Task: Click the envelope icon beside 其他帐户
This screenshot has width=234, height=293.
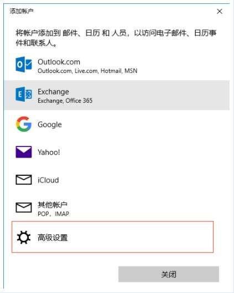Action: [x=24, y=207]
